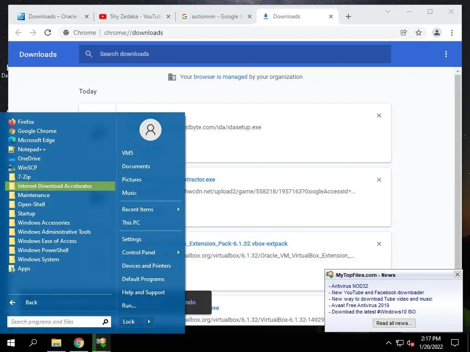Close the MyTopFiles.com News popup
This screenshot has width=470, height=352.
[x=458, y=275]
